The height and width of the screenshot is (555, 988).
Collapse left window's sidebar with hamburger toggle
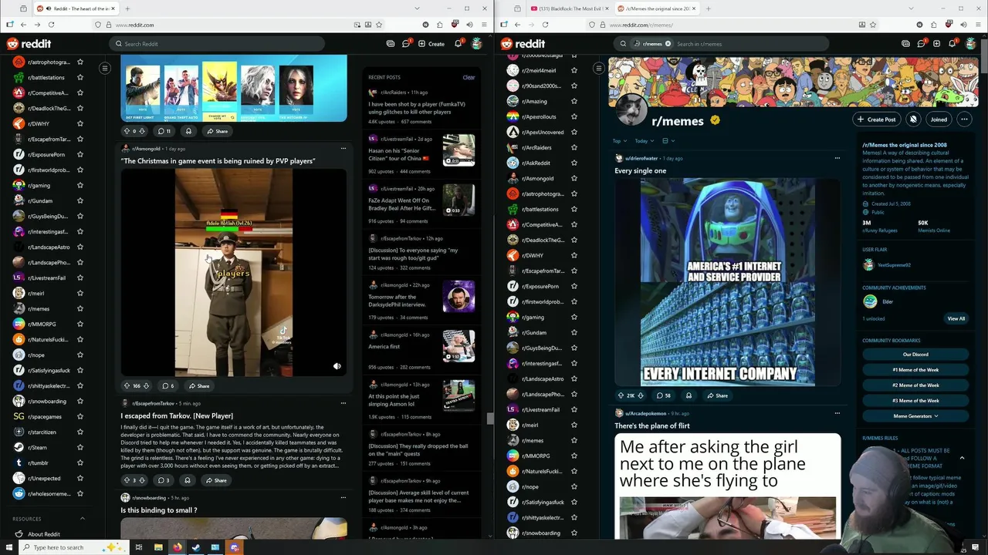[x=105, y=69]
